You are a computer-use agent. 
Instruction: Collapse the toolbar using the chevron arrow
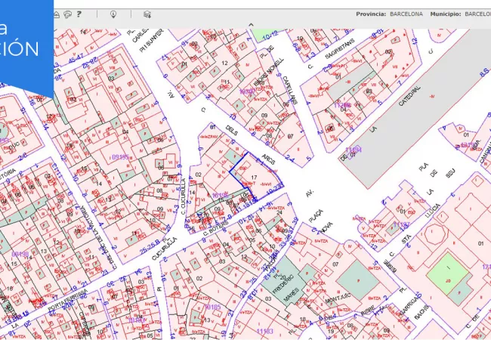pyautogui.click(x=251, y=24)
